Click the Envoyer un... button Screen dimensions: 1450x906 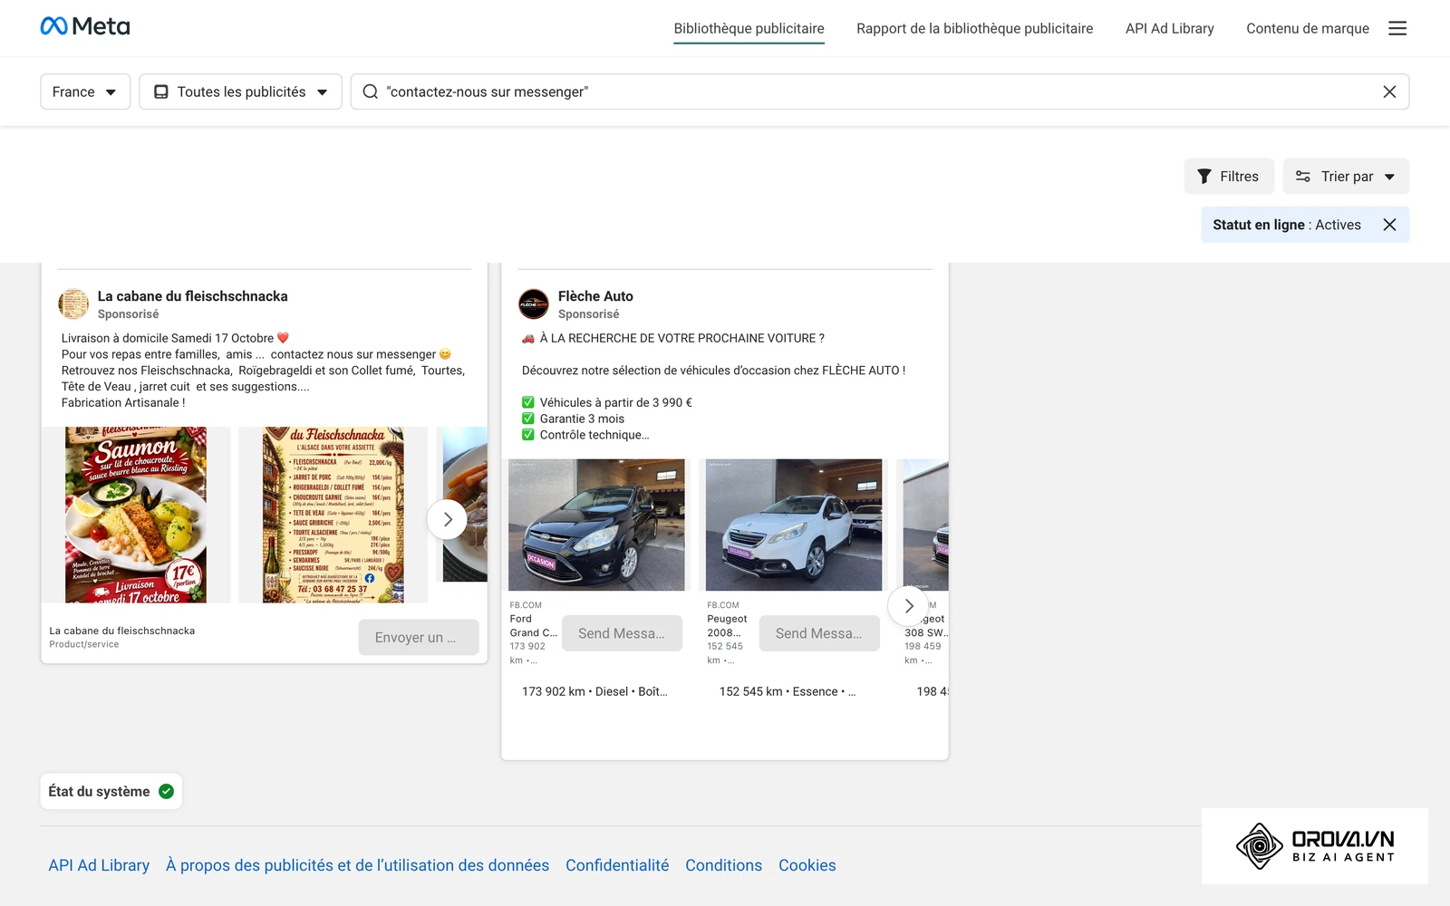click(x=419, y=637)
